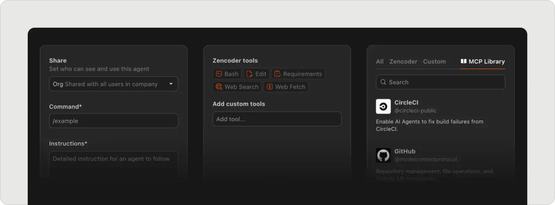Switch to the Zencoder tab

coord(403,61)
